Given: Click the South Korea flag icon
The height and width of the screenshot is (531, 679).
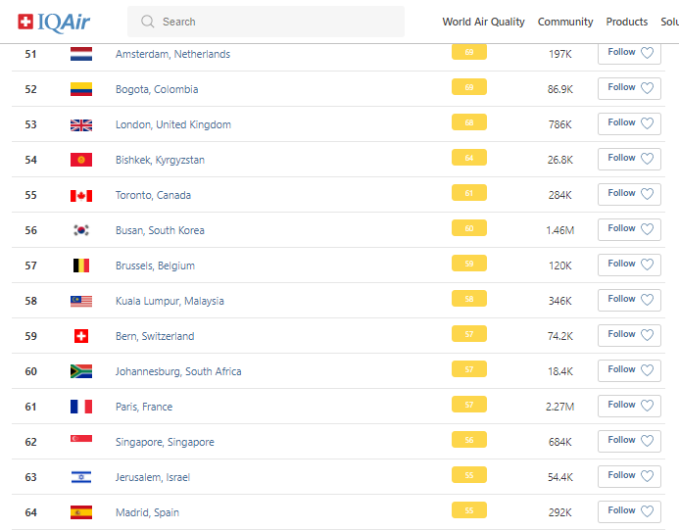Looking at the screenshot, I should 81,230.
